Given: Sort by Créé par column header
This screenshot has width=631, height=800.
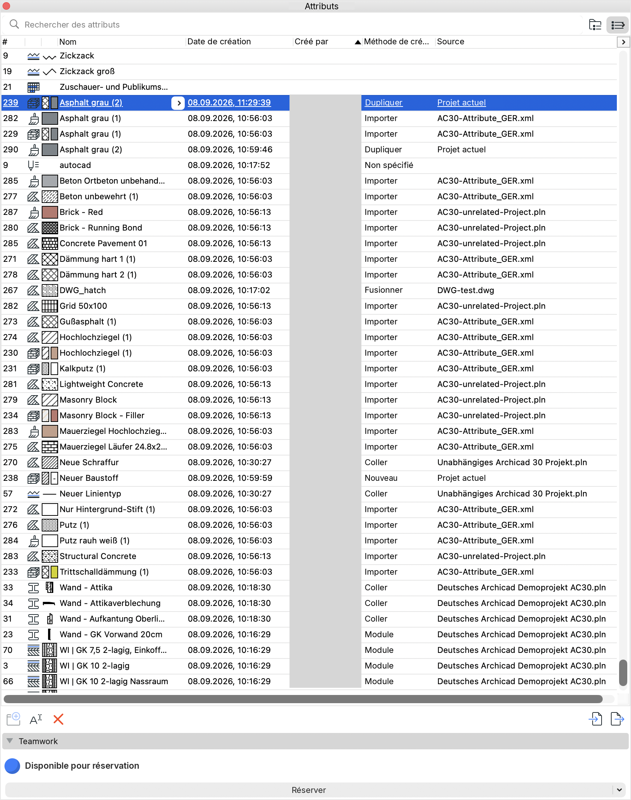Looking at the screenshot, I should (x=327, y=42).
